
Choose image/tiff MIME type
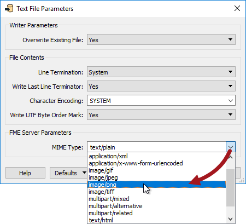point(156,192)
